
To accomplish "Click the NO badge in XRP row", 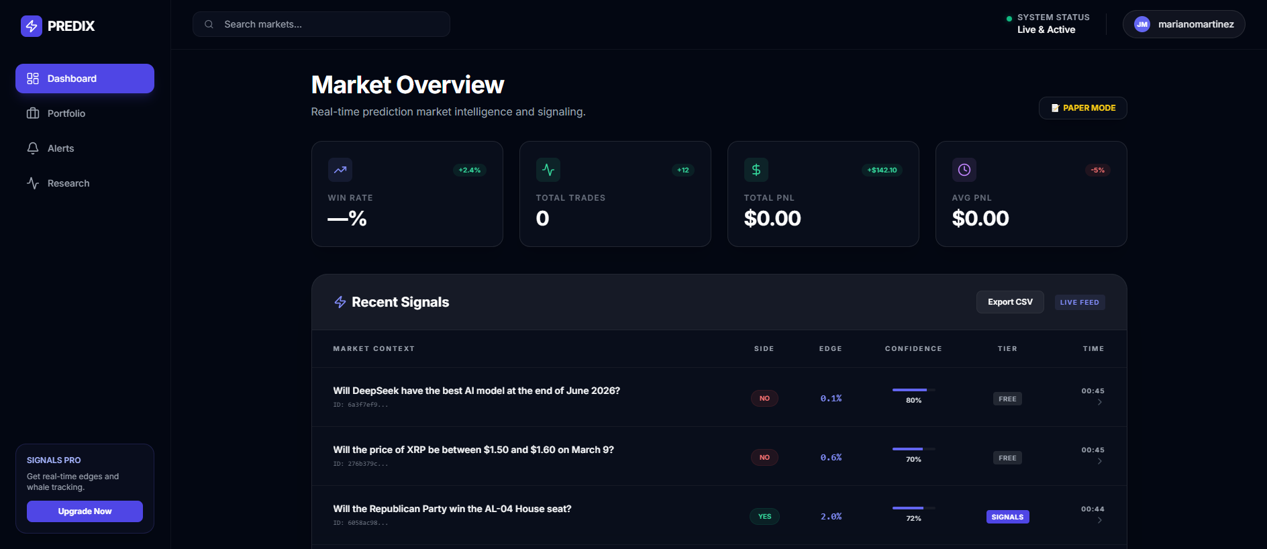I will click(x=764, y=458).
